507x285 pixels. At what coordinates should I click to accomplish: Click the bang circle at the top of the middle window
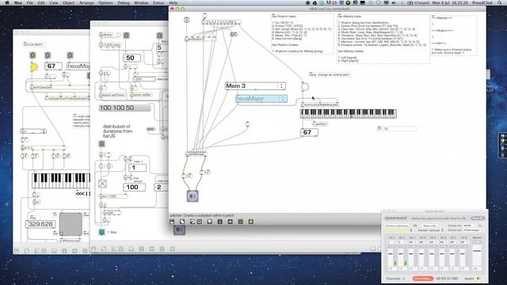(x=118, y=35)
